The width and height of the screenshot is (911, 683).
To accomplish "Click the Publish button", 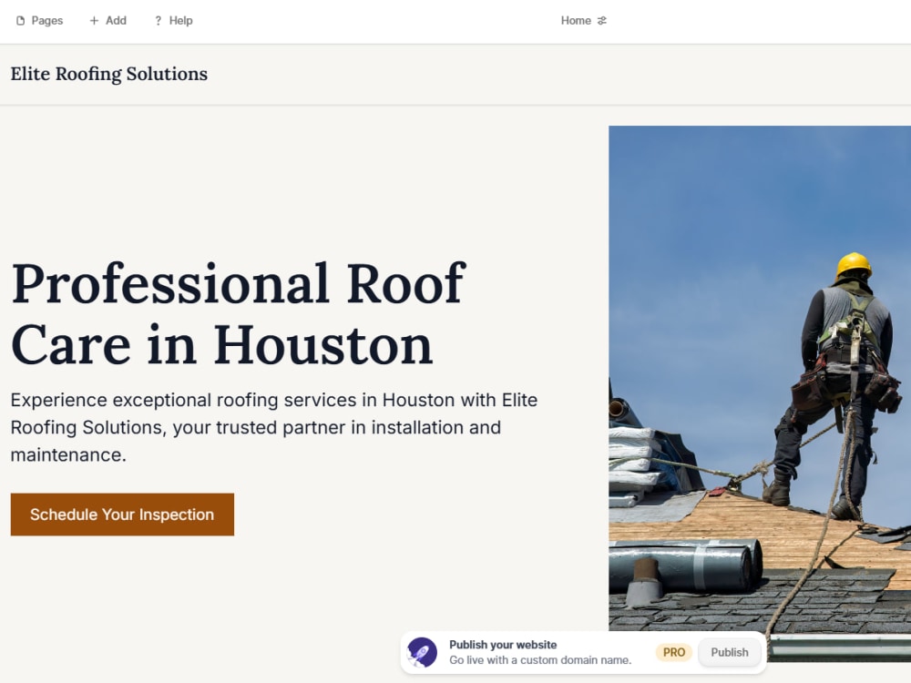I will [x=729, y=652].
